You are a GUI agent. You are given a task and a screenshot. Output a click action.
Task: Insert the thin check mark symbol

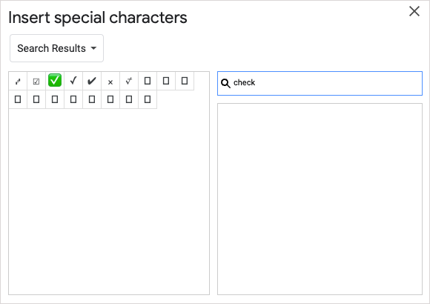(x=73, y=81)
